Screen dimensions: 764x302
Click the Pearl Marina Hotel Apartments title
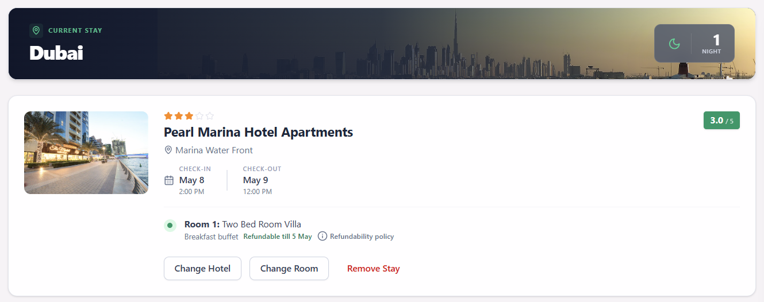click(x=259, y=132)
